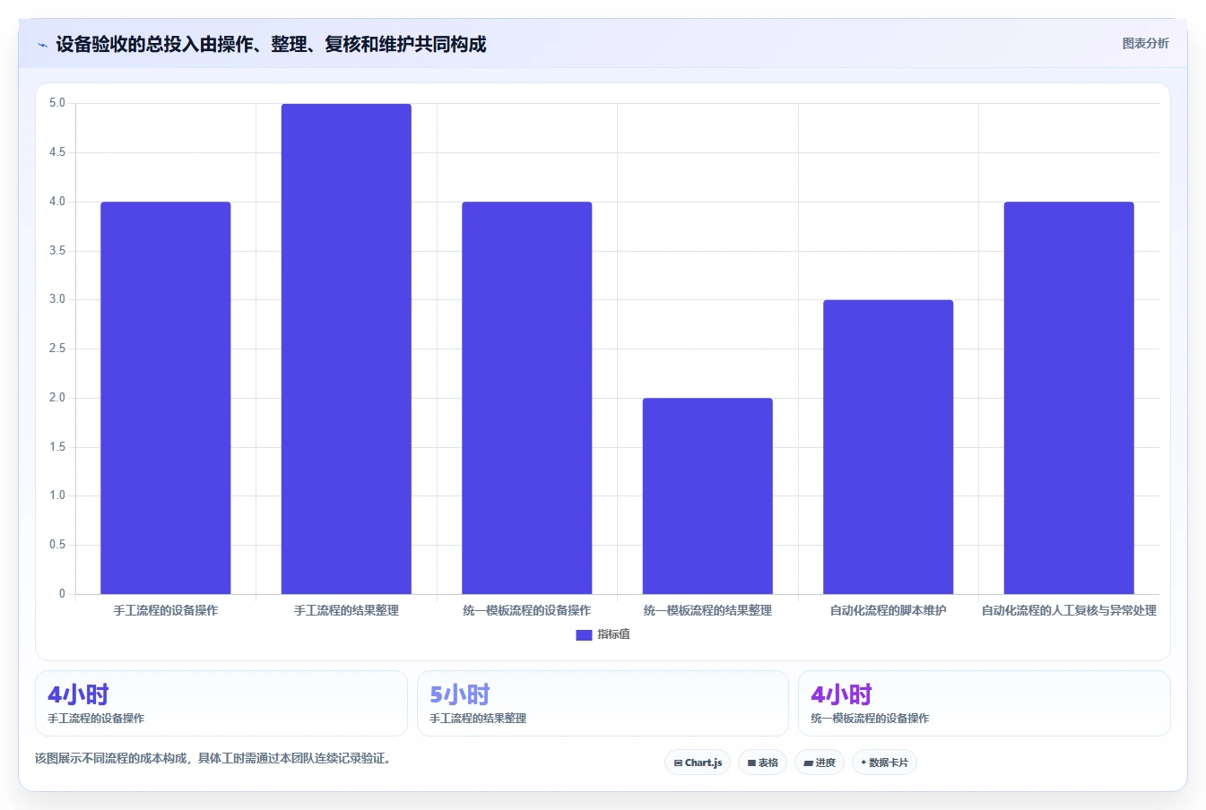1206x810 pixels.
Task: Select the 自动化流程的人工复核与异常处理 bar
Action: [x=1069, y=398]
